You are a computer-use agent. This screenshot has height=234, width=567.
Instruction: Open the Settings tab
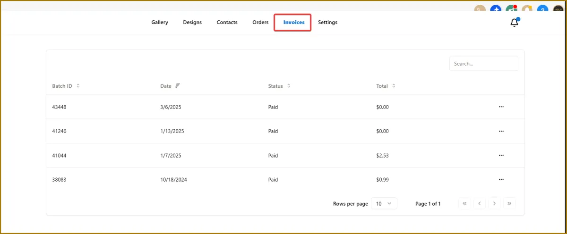327,22
